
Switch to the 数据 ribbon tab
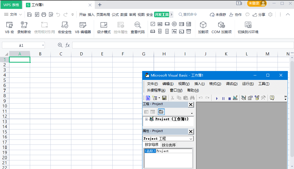pos(124,14)
